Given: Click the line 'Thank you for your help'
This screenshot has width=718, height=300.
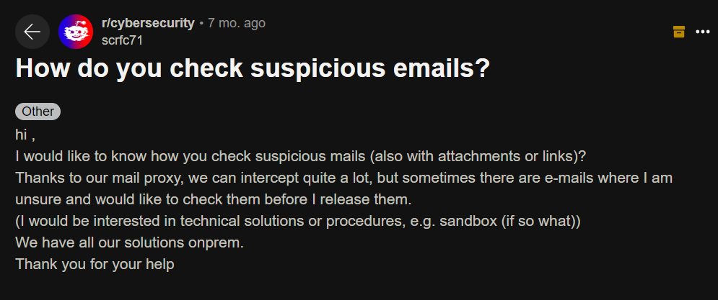Looking at the screenshot, I should point(95,263).
